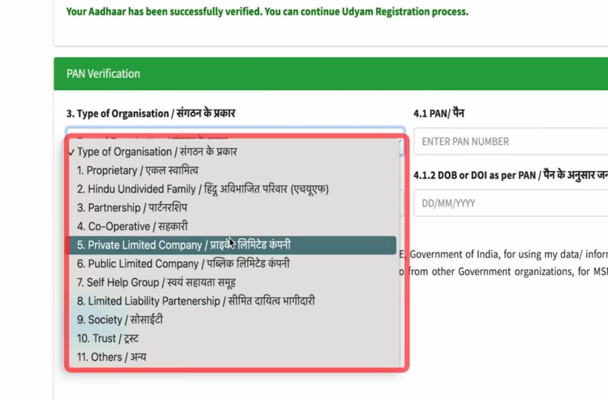Select Self Help Group option
The width and height of the screenshot is (608, 400).
coord(157,283)
